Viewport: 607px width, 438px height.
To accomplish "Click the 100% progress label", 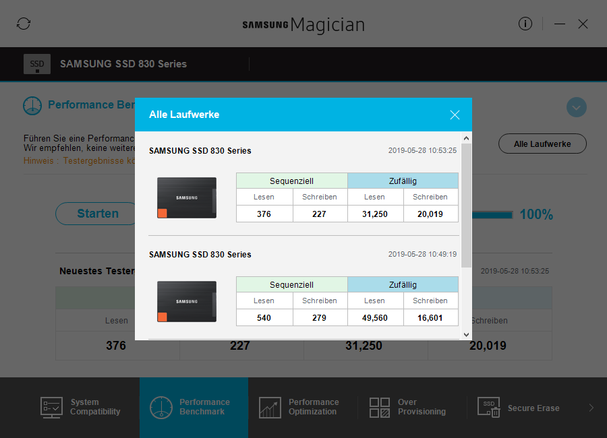I will pyautogui.click(x=536, y=214).
